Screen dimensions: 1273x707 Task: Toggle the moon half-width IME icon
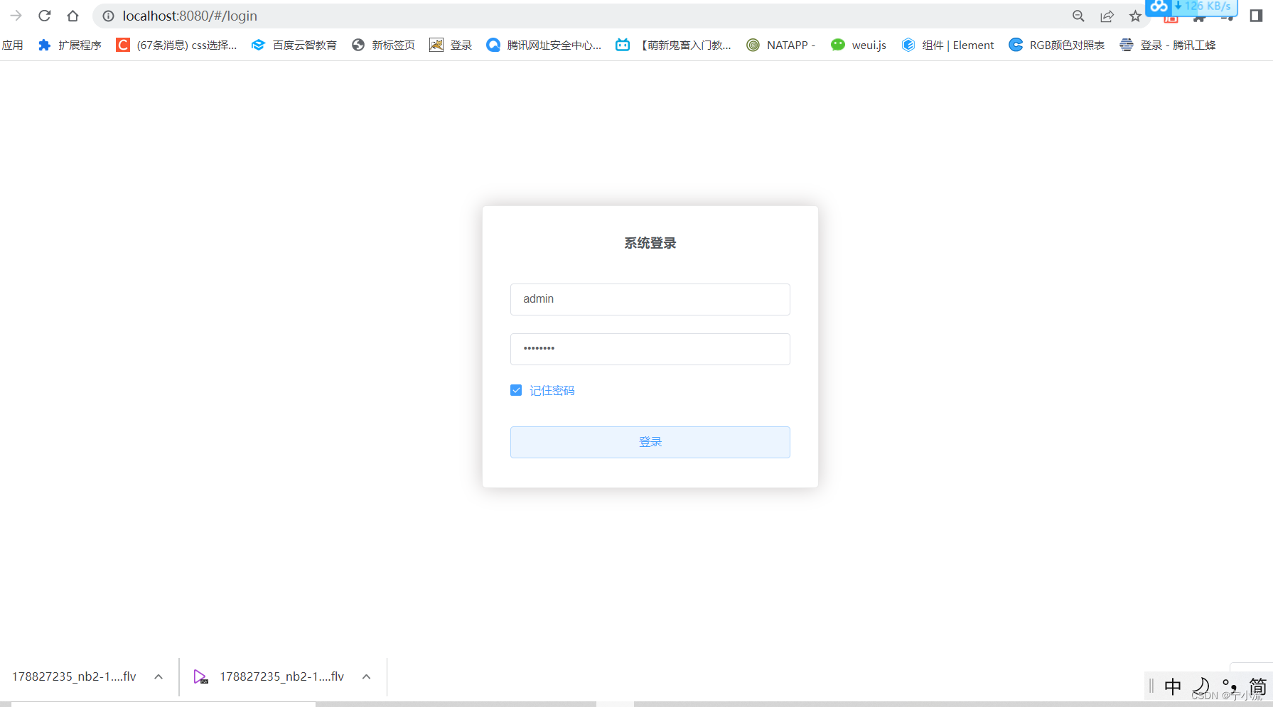click(x=1201, y=686)
